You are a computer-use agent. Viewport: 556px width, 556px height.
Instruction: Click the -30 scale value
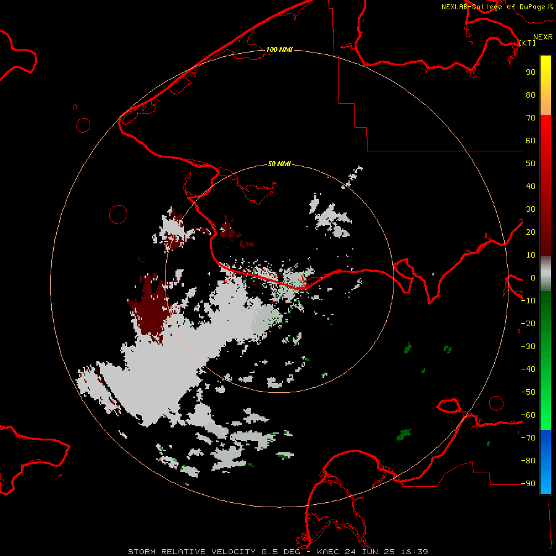pos(528,347)
